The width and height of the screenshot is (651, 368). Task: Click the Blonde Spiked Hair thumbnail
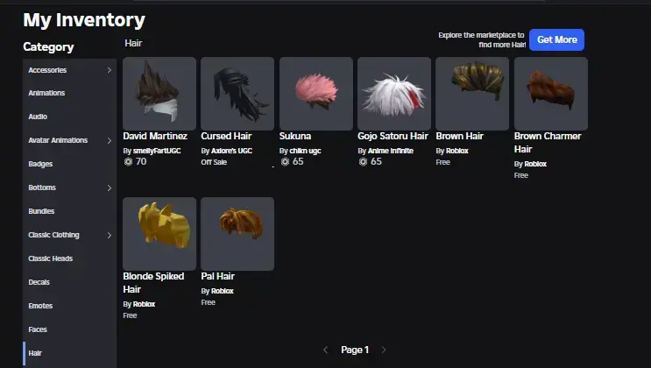tap(159, 234)
